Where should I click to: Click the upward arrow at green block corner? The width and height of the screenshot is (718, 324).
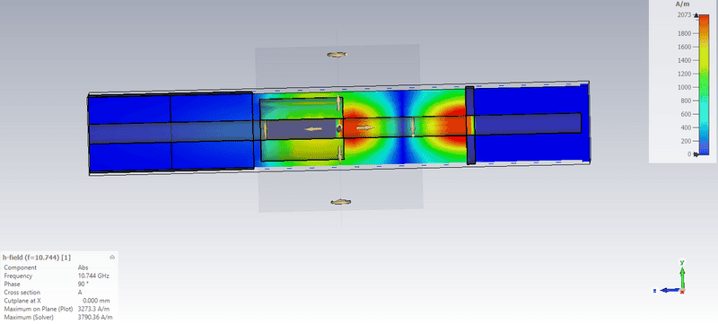(338, 102)
